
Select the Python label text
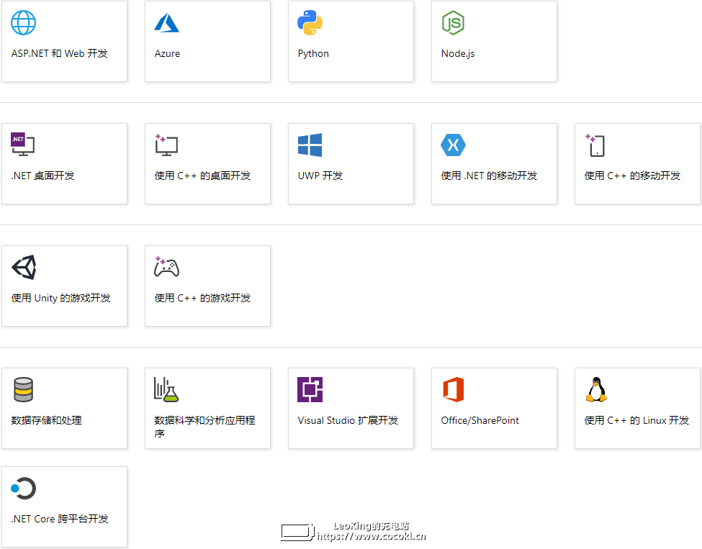(x=313, y=54)
